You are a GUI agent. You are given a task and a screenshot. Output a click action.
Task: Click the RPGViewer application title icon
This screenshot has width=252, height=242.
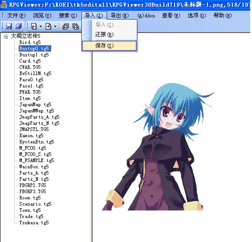coord(4,4)
